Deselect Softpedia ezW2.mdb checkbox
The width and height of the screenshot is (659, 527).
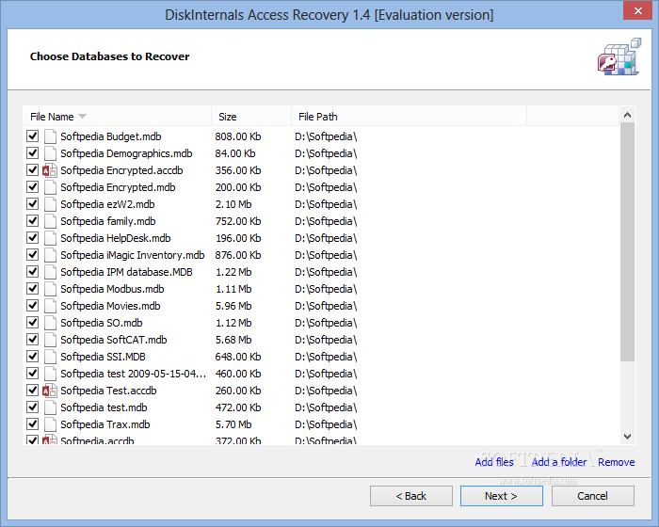click(x=32, y=204)
